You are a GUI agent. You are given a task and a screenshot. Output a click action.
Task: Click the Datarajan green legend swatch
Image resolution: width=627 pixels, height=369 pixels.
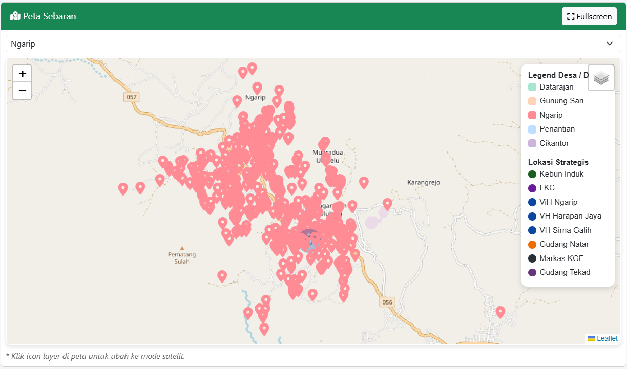pyautogui.click(x=532, y=87)
